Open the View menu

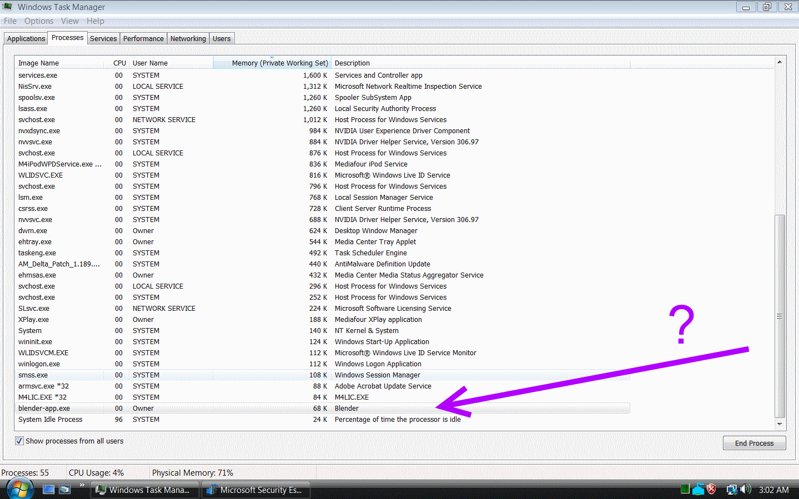click(x=70, y=21)
